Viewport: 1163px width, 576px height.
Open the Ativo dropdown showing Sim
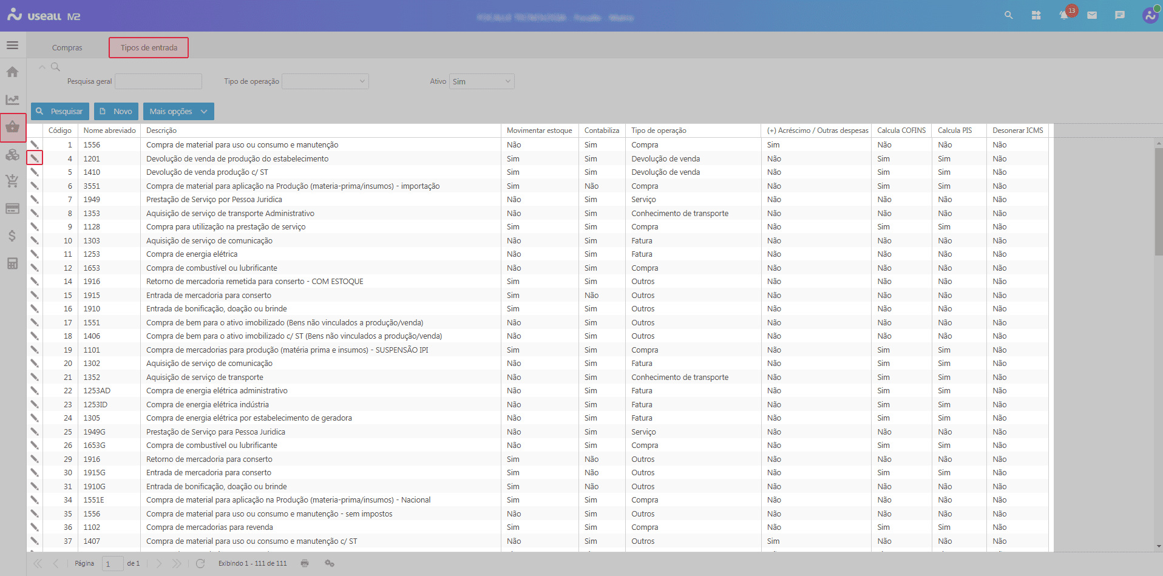(481, 81)
